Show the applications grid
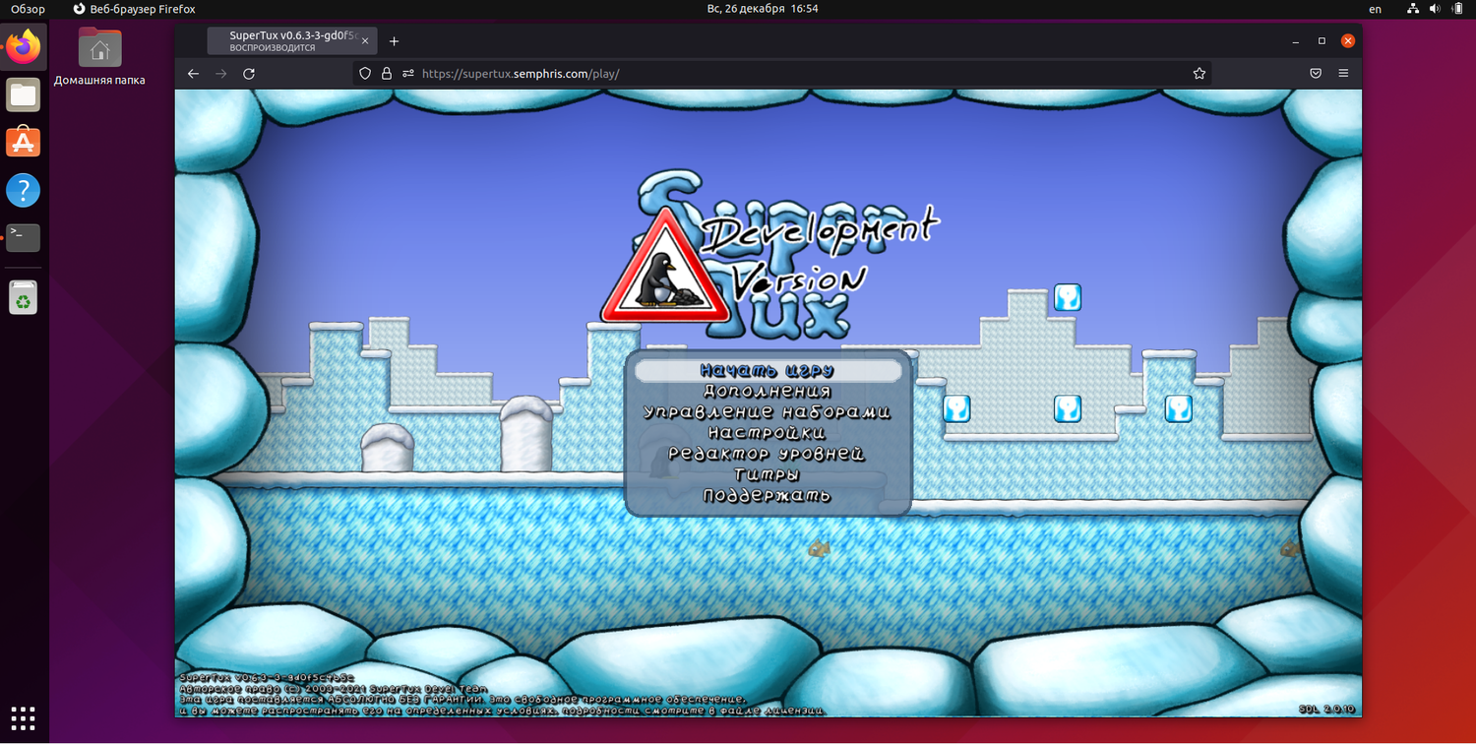Screen dimensions: 1476x744 [x=24, y=717]
